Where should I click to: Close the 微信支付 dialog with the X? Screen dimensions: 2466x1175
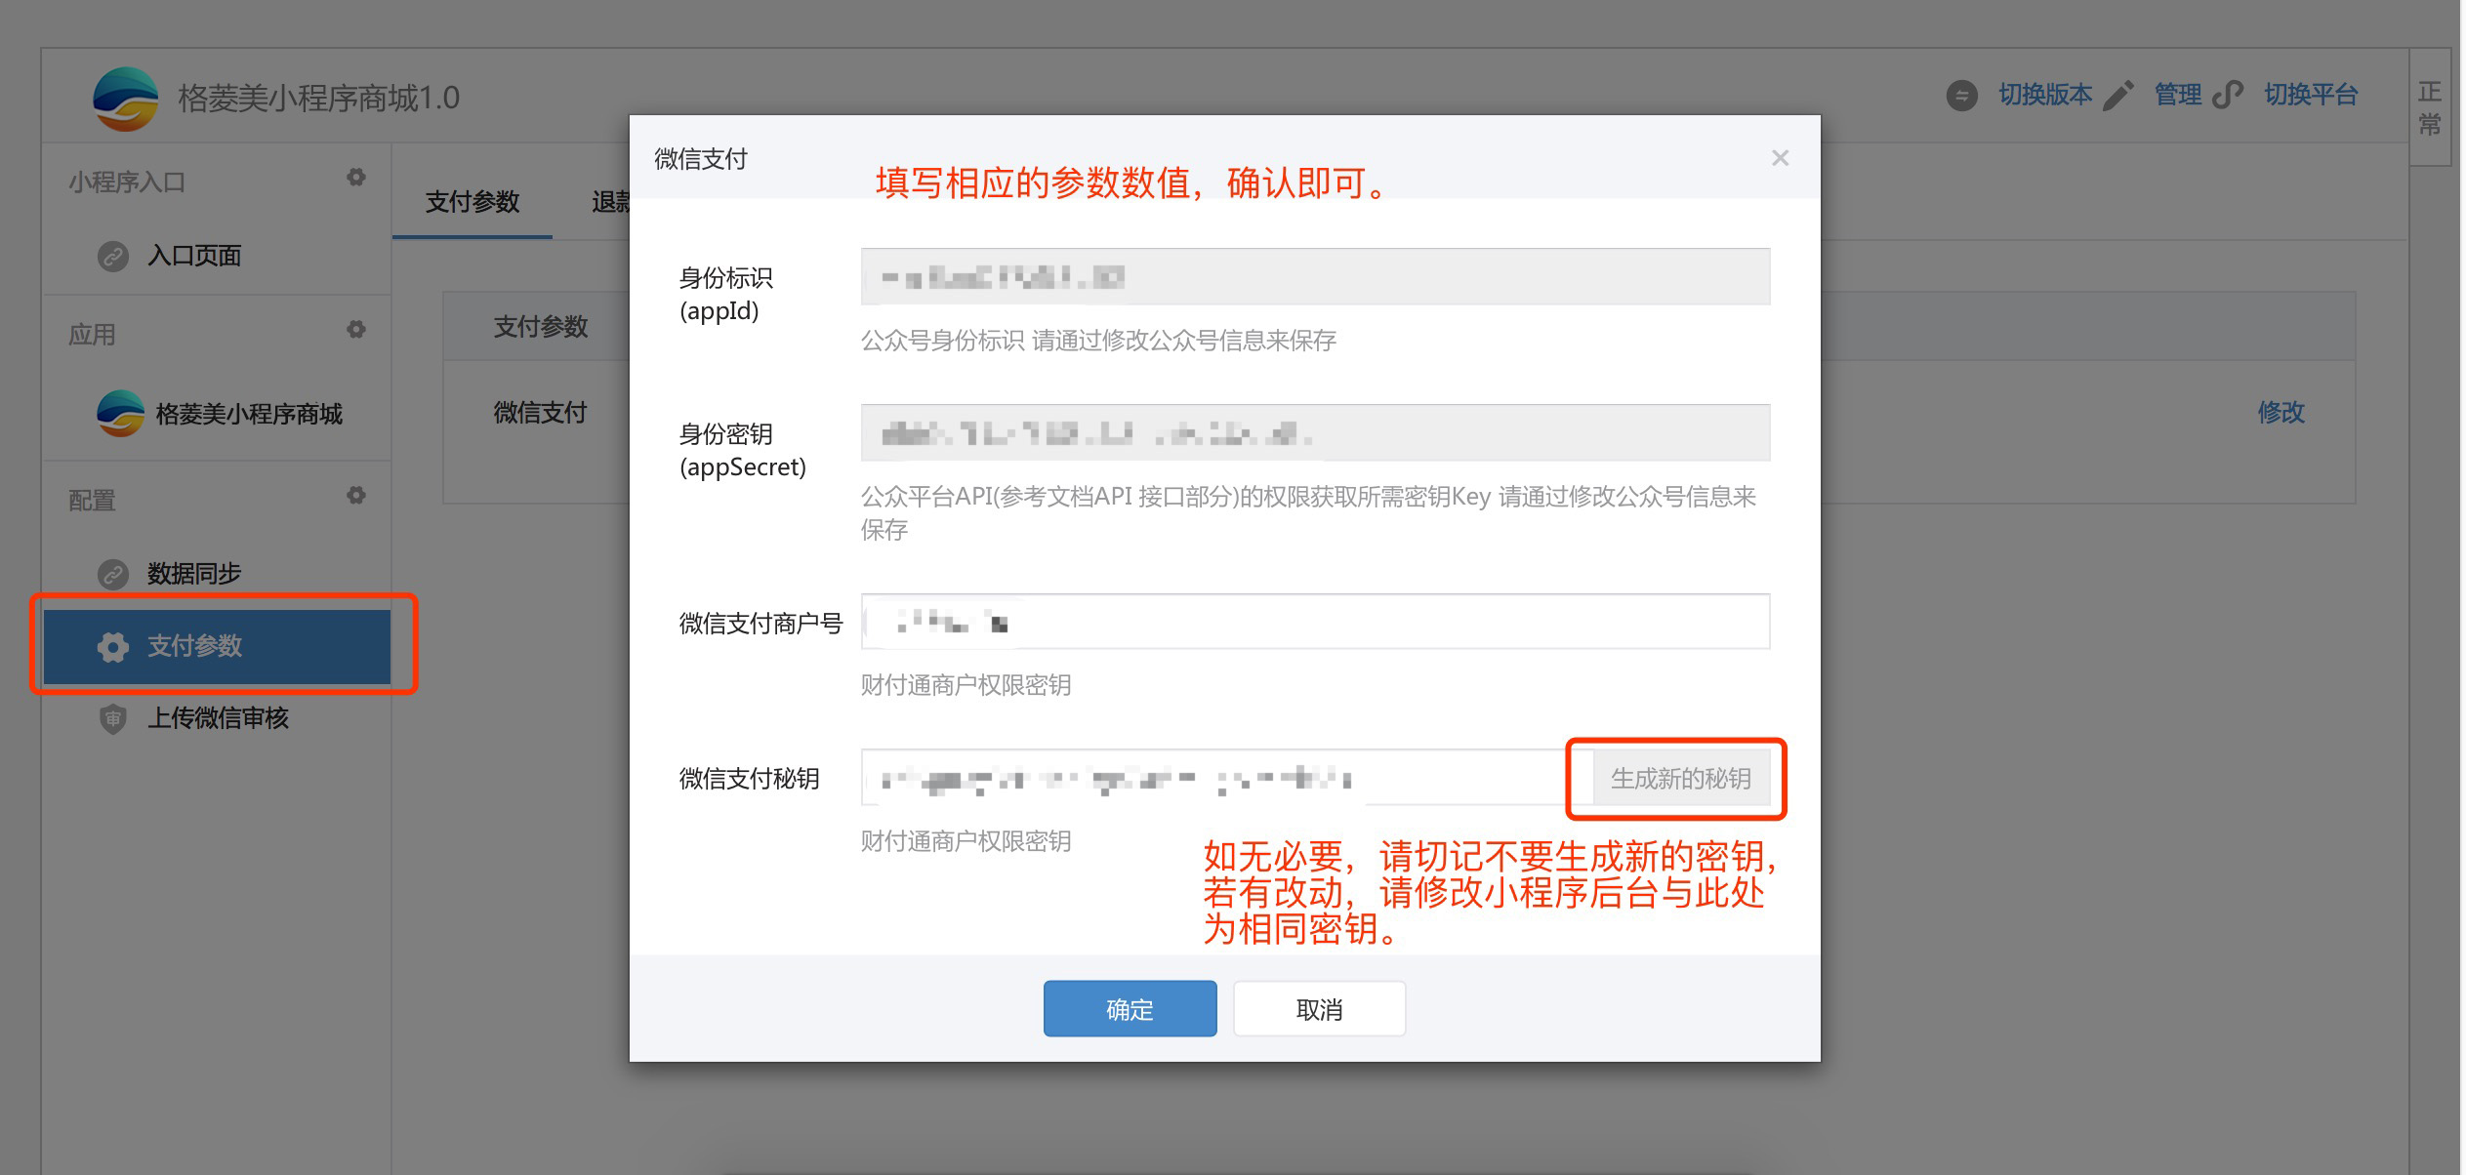point(1781,158)
